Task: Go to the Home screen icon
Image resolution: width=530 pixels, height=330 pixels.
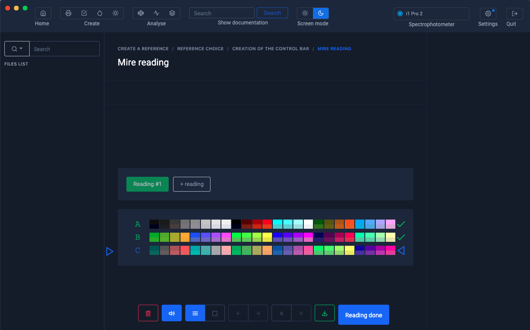Action: (43, 14)
